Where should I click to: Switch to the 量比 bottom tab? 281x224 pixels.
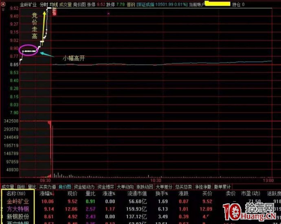click(x=32, y=187)
